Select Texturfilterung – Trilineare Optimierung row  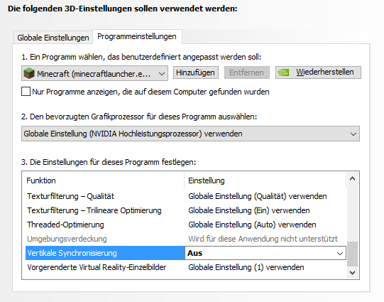186,210
